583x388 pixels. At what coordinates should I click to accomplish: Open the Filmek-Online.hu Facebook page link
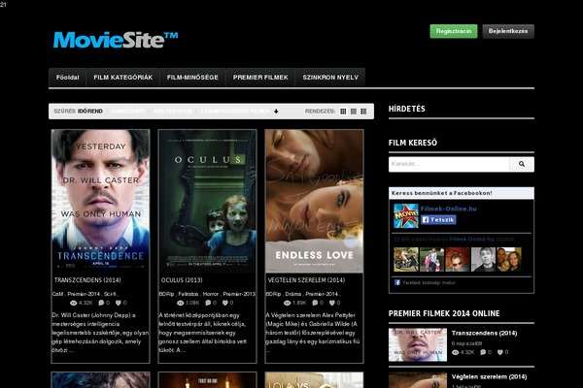pos(448,209)
